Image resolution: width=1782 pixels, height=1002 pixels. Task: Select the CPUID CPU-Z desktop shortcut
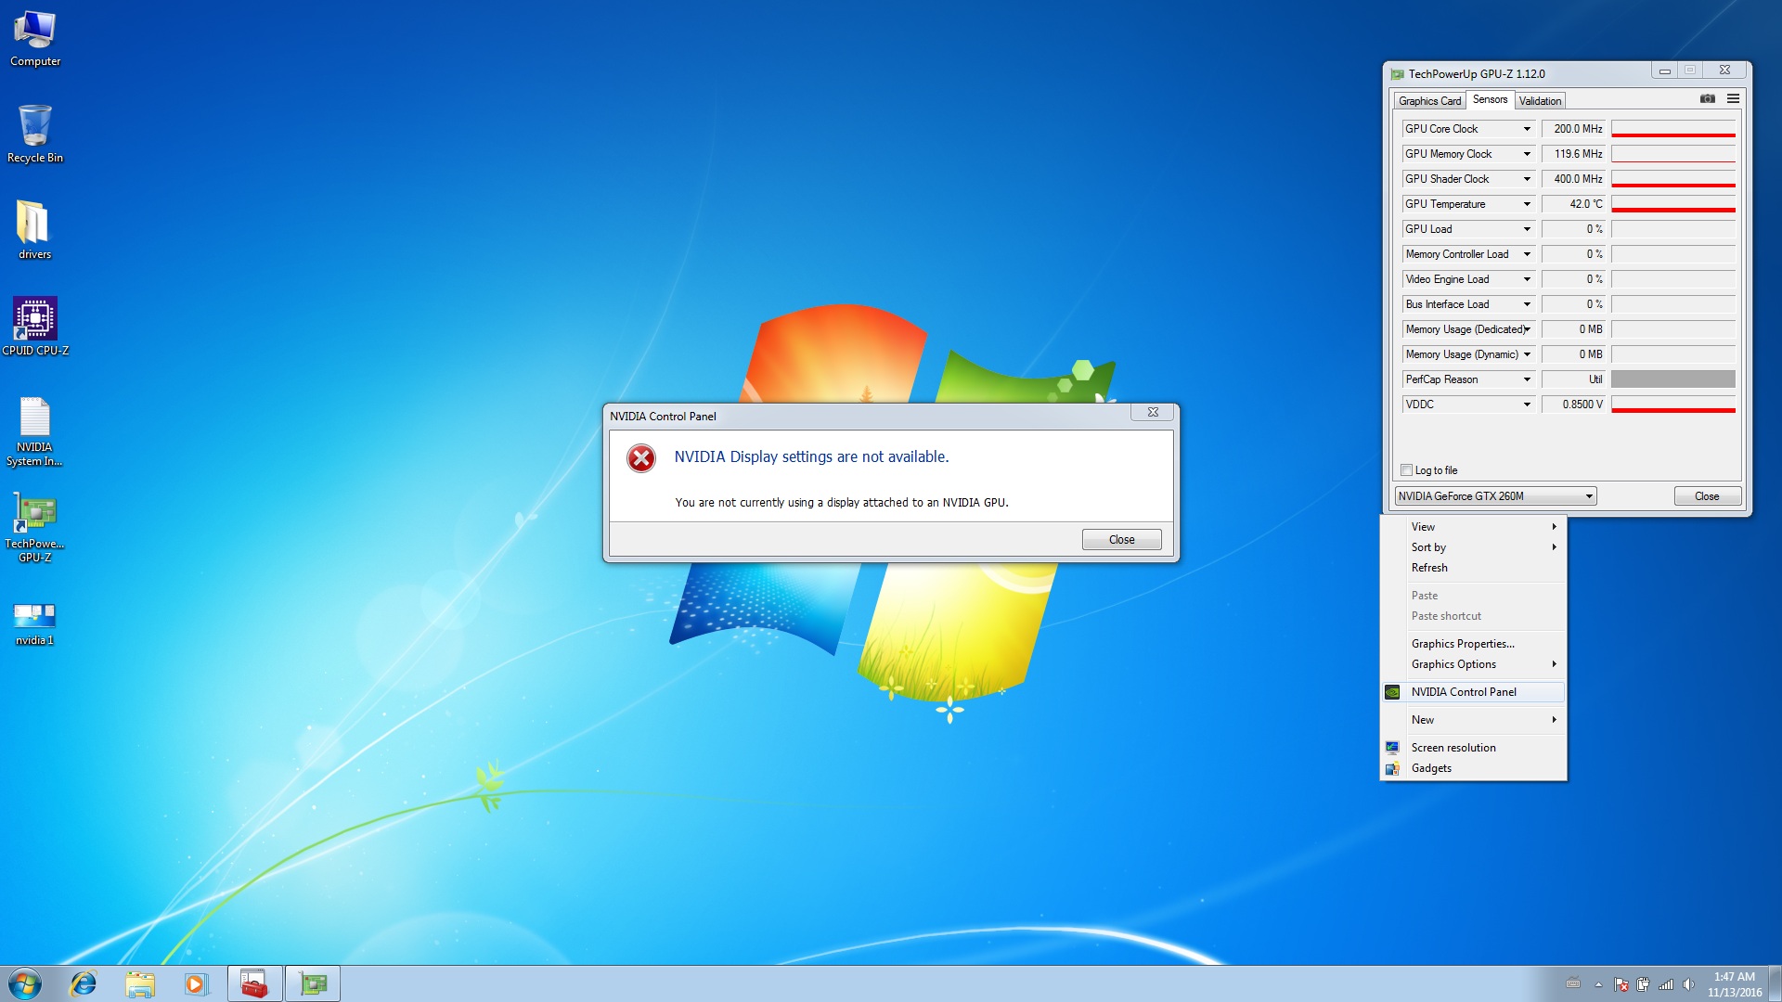(35, 326)
